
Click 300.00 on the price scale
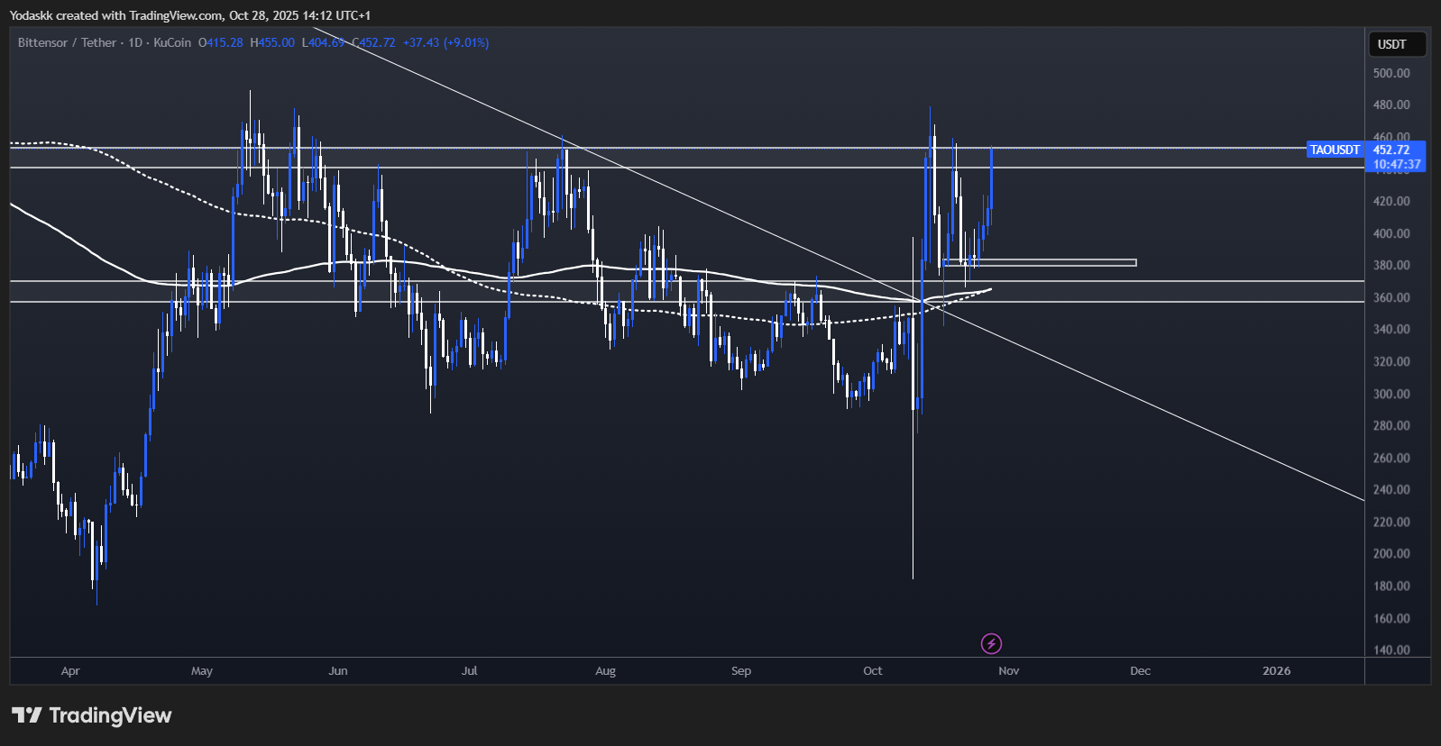[1391, 394]
